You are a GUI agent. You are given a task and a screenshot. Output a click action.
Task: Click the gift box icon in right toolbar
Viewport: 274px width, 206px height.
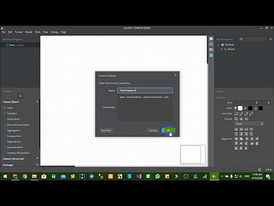pos(211,55)
